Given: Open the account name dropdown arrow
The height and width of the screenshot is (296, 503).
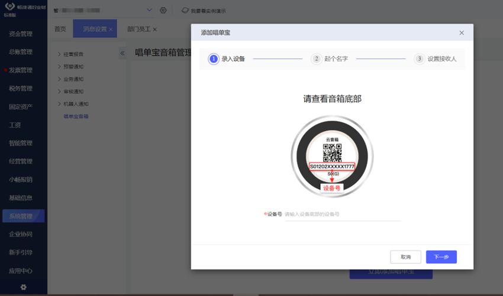Looking at the screenshot, I should pyautogui.click(x=149, y=10).
